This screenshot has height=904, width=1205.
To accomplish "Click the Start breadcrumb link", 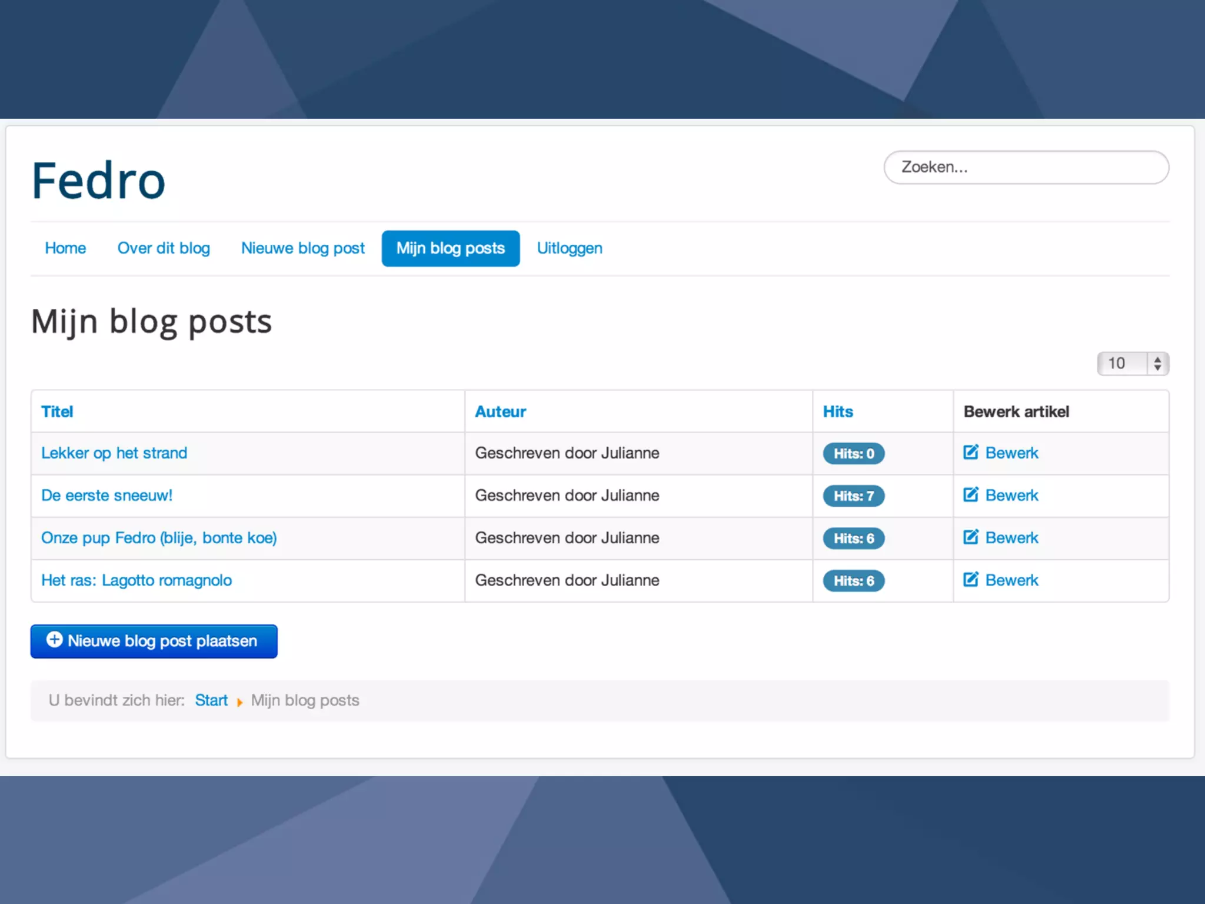I will coord(211,700).
